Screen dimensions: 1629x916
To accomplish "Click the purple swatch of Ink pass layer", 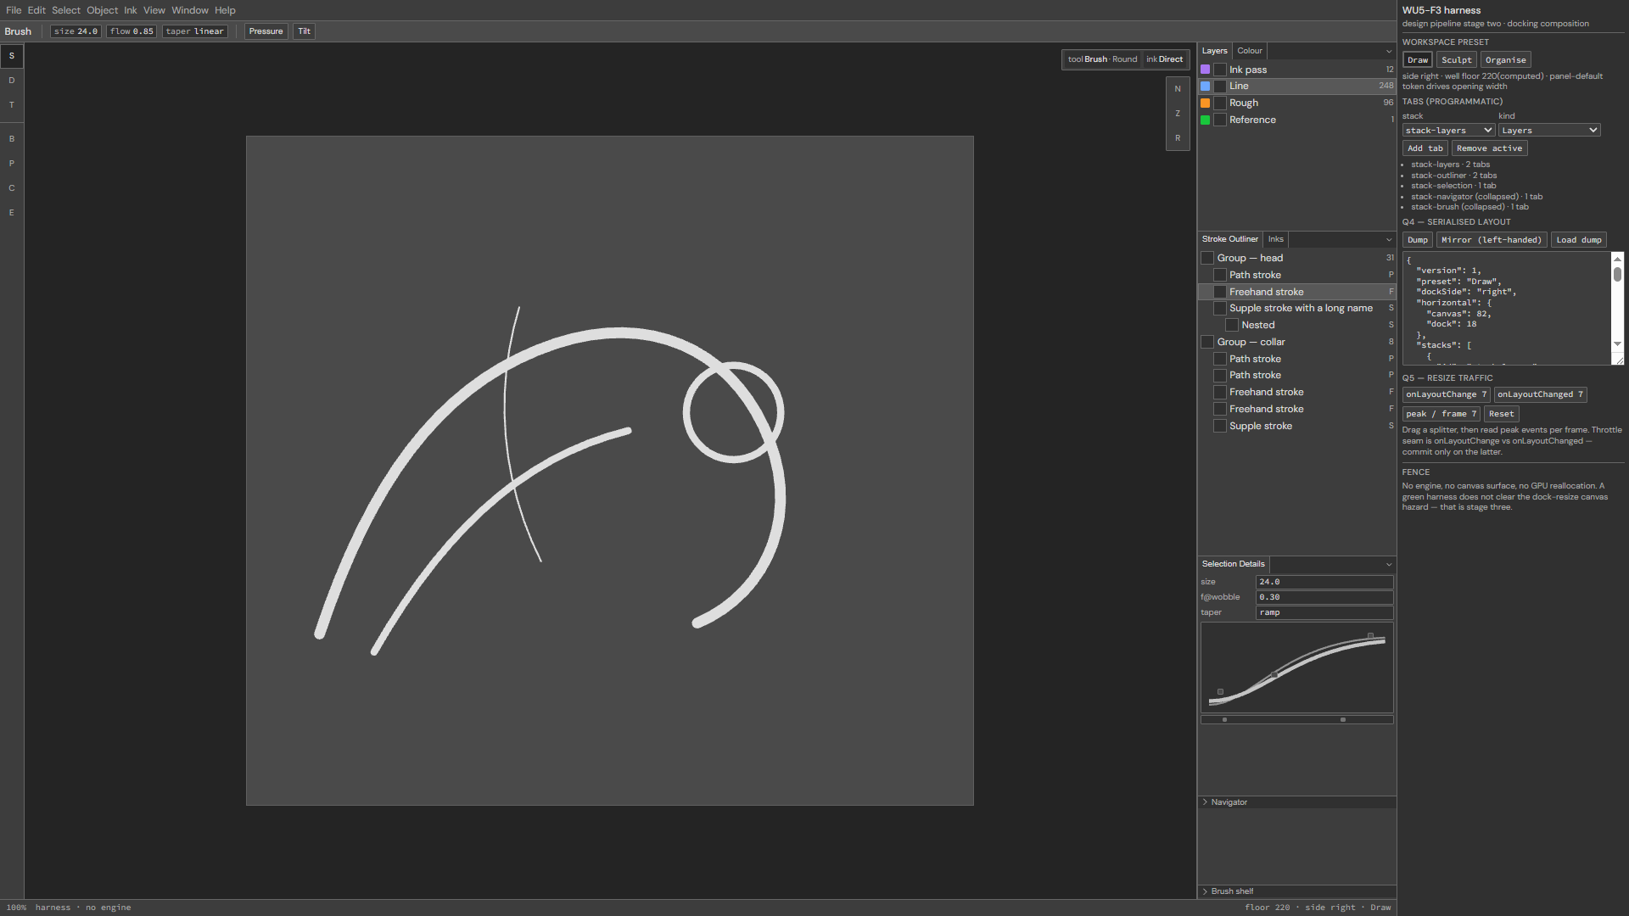I will pos(1205,70).
